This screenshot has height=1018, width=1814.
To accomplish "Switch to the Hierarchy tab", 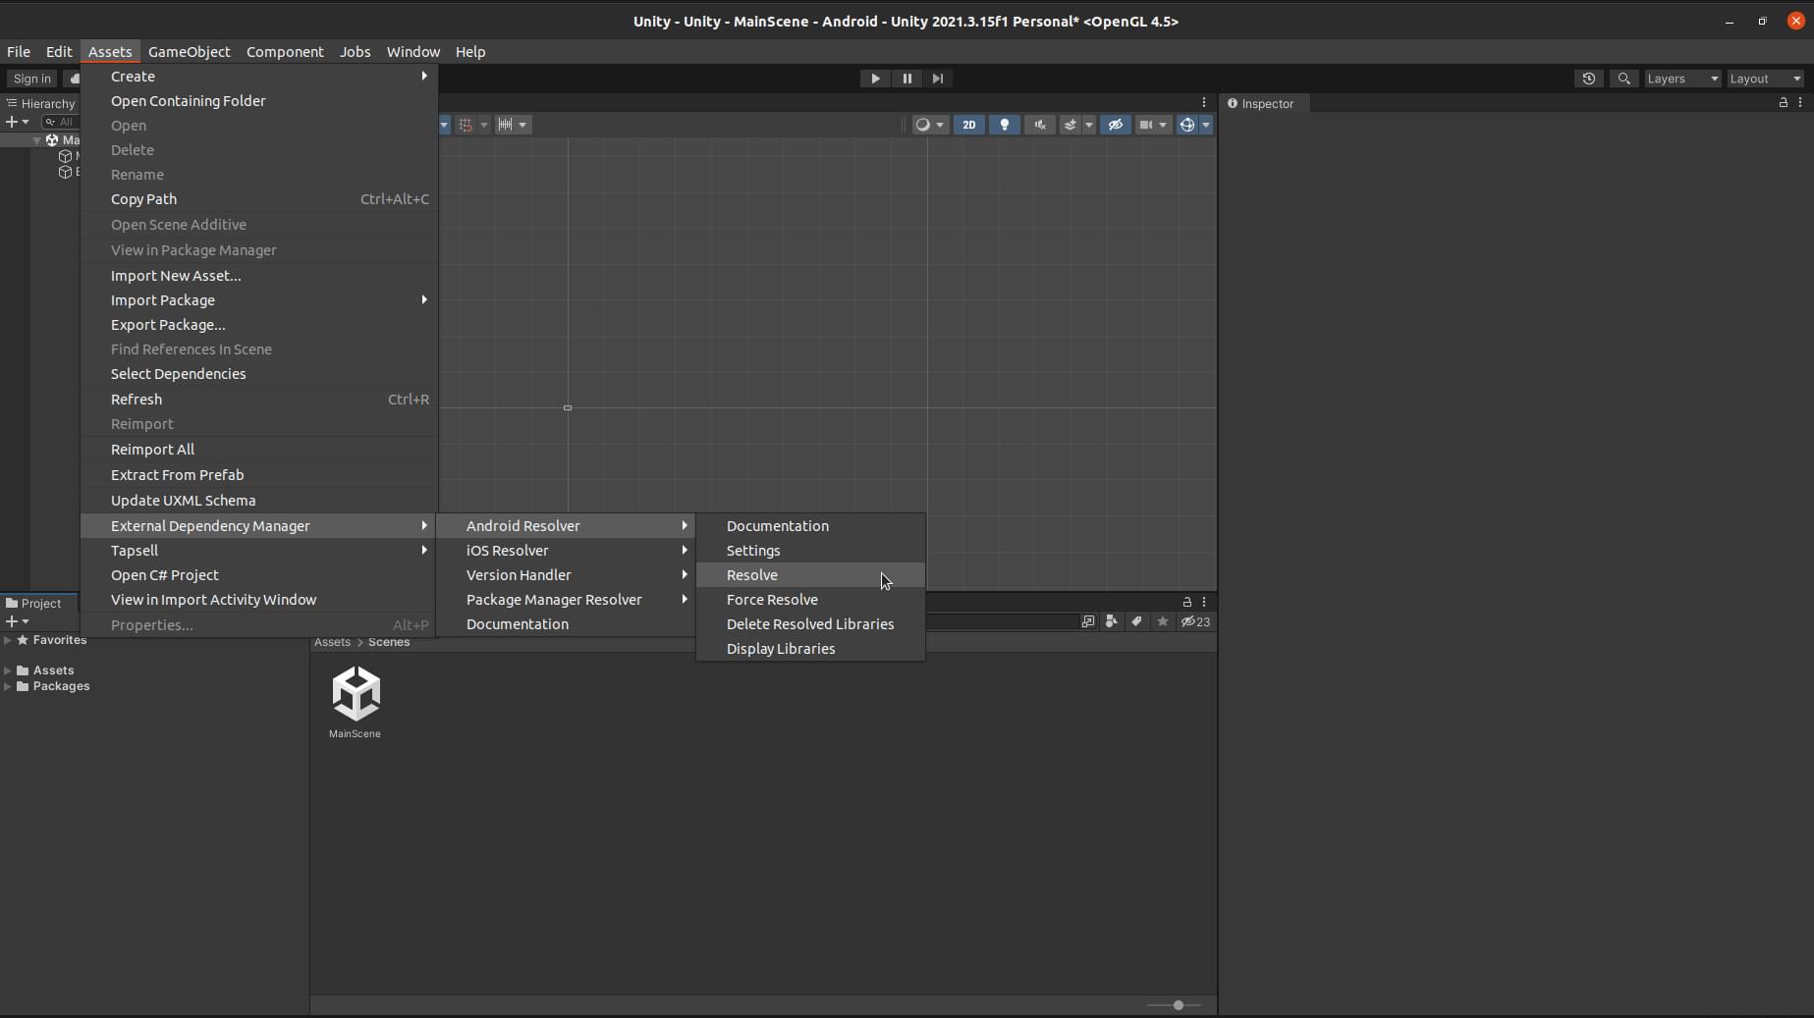I will [x=40, y=103].
